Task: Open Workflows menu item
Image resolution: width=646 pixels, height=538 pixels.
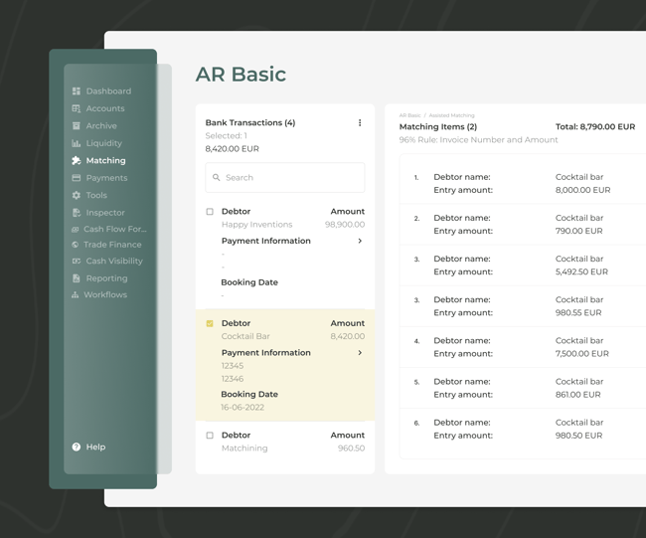Action: [x=105, y=294]
